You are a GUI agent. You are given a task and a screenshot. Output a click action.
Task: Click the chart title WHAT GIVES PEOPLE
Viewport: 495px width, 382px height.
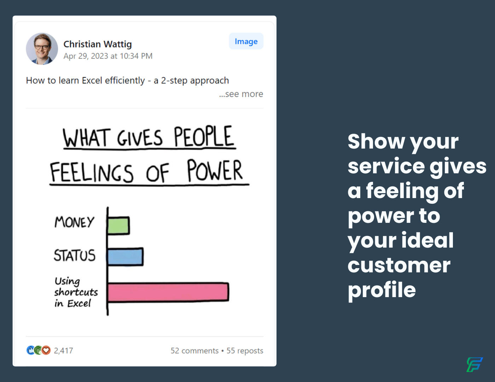[149, 137]
